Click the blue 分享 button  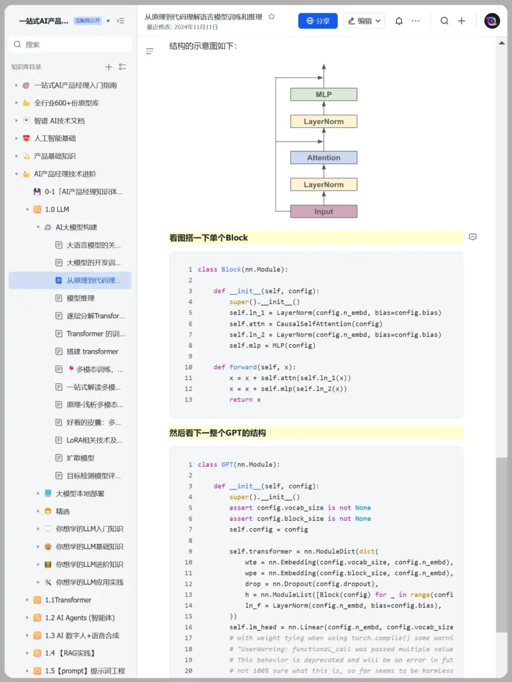click(318, 21)
